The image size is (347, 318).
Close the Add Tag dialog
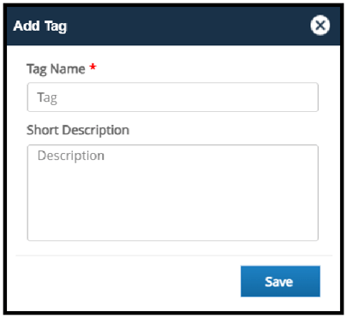(320, 26)
